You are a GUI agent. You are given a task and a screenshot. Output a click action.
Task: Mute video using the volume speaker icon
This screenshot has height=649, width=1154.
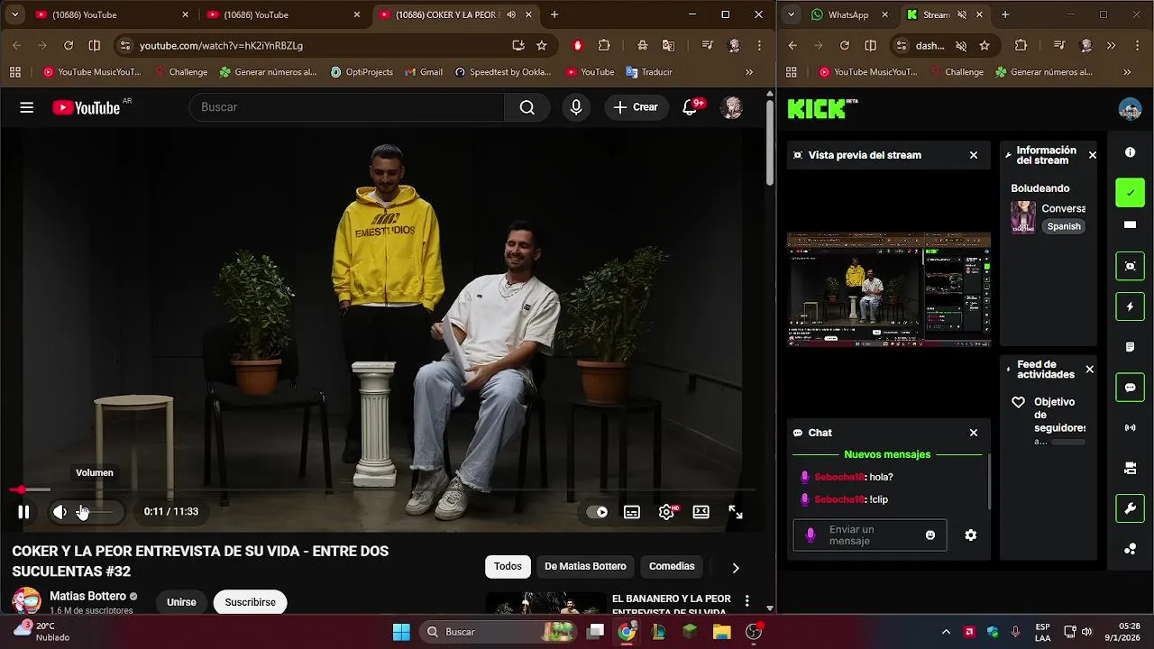[x=60, y=512]
